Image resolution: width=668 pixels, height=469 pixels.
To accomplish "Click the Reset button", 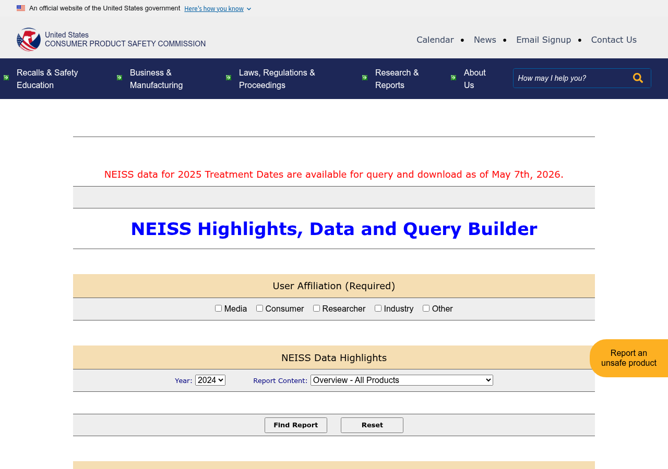I will [x=372, y=425].
